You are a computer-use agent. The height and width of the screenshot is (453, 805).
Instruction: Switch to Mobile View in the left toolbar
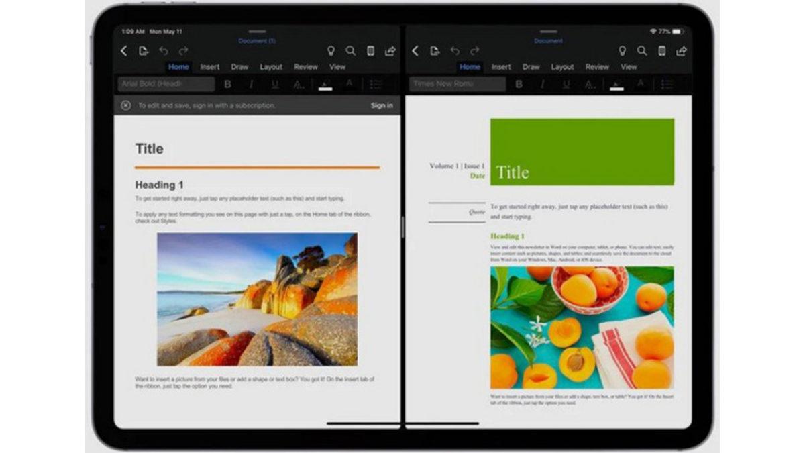(x=370, y=50)
